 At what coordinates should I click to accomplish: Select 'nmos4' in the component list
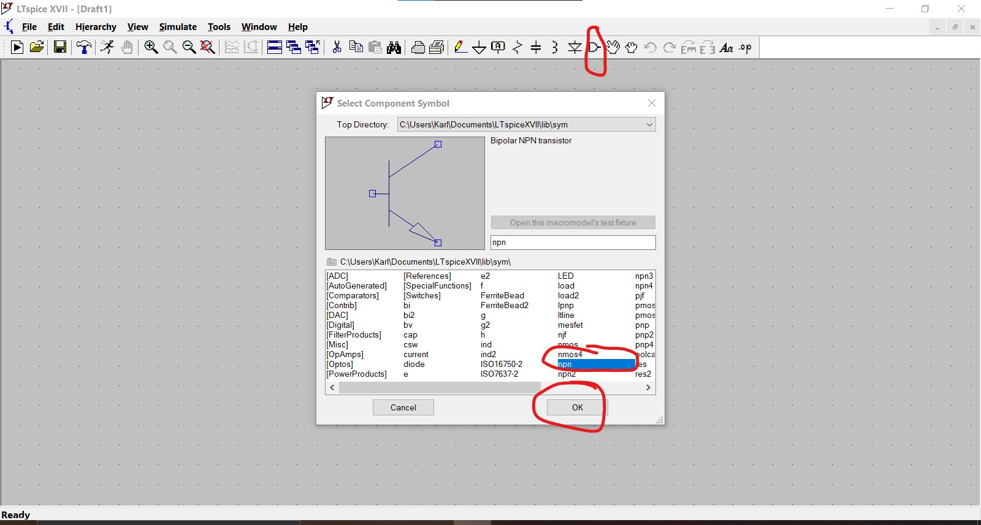(x=570, y=354)
